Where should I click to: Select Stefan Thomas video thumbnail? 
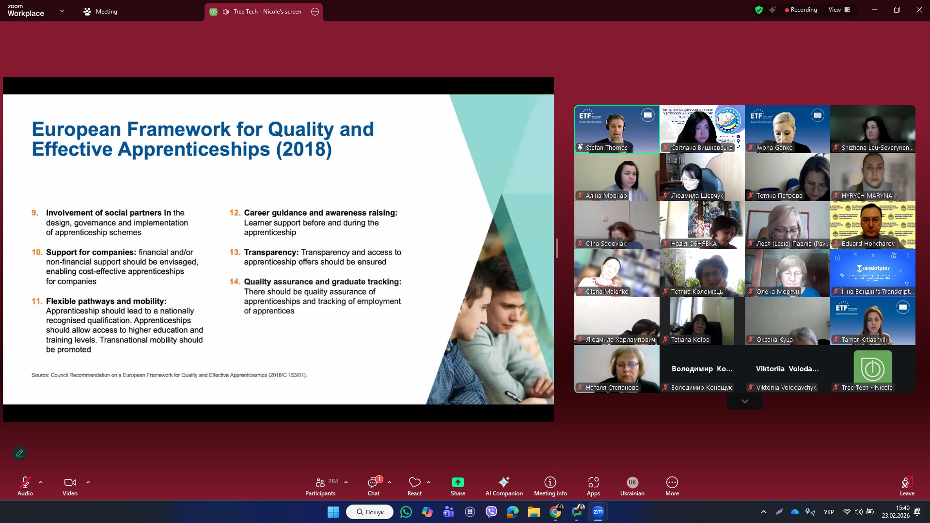point(616,129)
